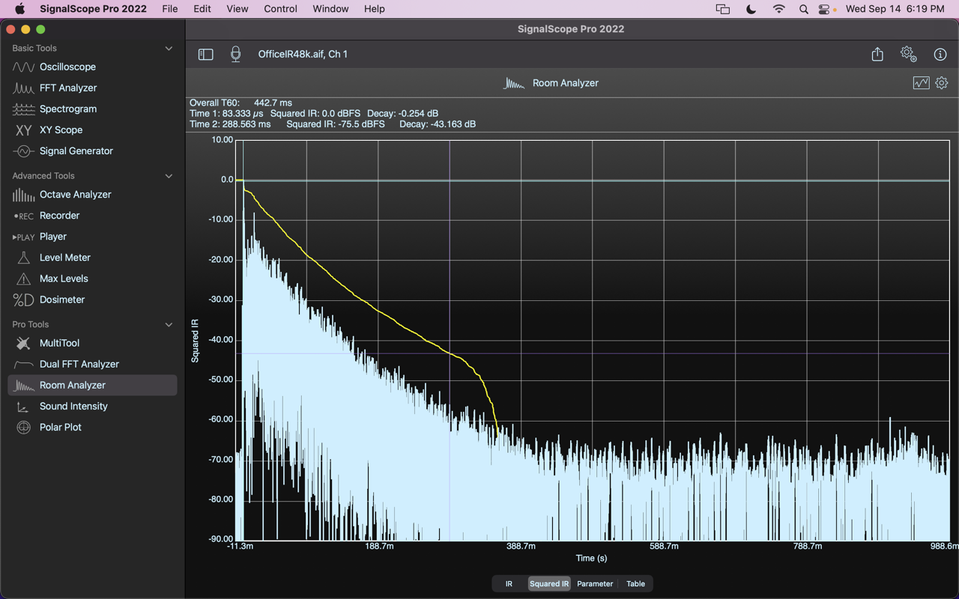This screenshot has width=959, height=599.
Task: Click the microphone input icon
Action: (235, 54)
